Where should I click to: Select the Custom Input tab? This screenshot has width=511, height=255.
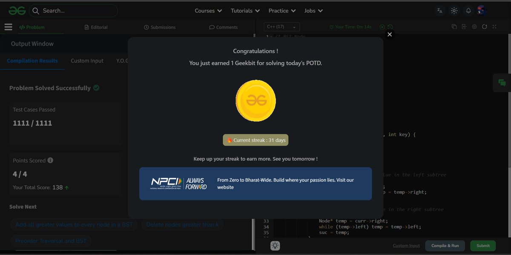[87, 61]
